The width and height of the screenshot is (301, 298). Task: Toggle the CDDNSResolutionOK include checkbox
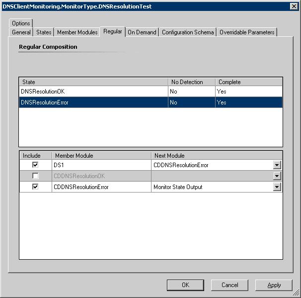[x=35, y=176]
